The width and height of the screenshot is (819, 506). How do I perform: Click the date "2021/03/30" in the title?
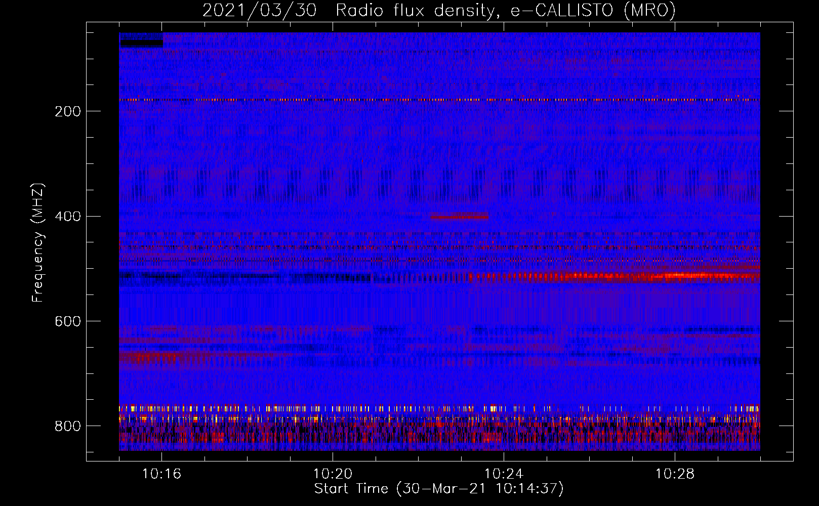pos(260,10)
